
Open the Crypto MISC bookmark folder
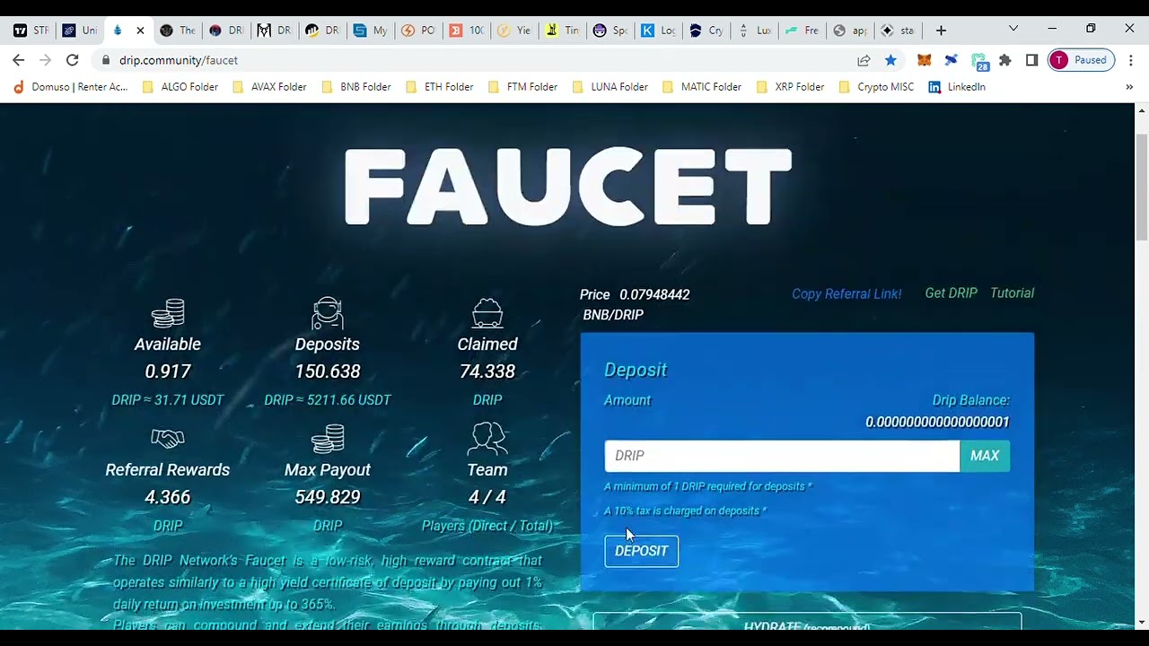pos(876,87)
